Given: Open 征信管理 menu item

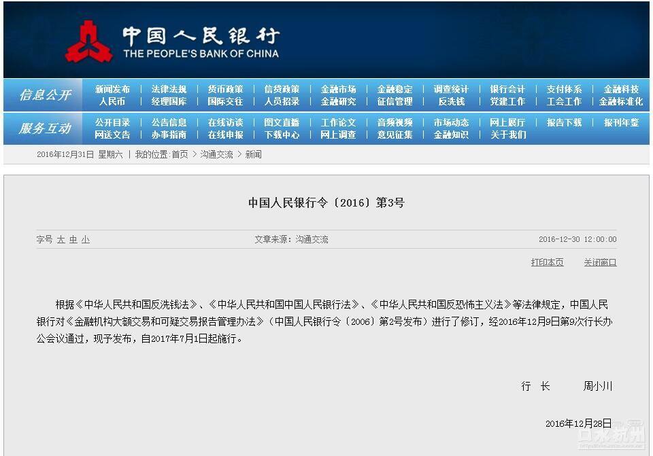Looking at the screenshot, I should 395,101.
